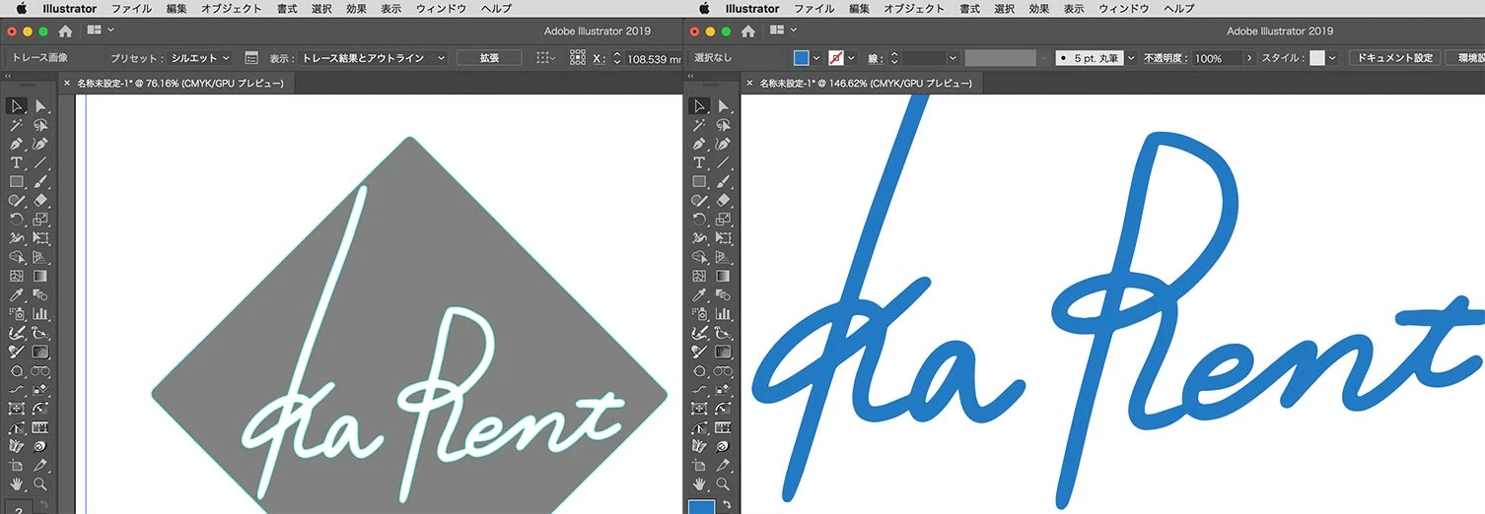Open the ウィンドウ menu in right window
The width and height of the screenshot is (1485, 514).
(1125, 8)
